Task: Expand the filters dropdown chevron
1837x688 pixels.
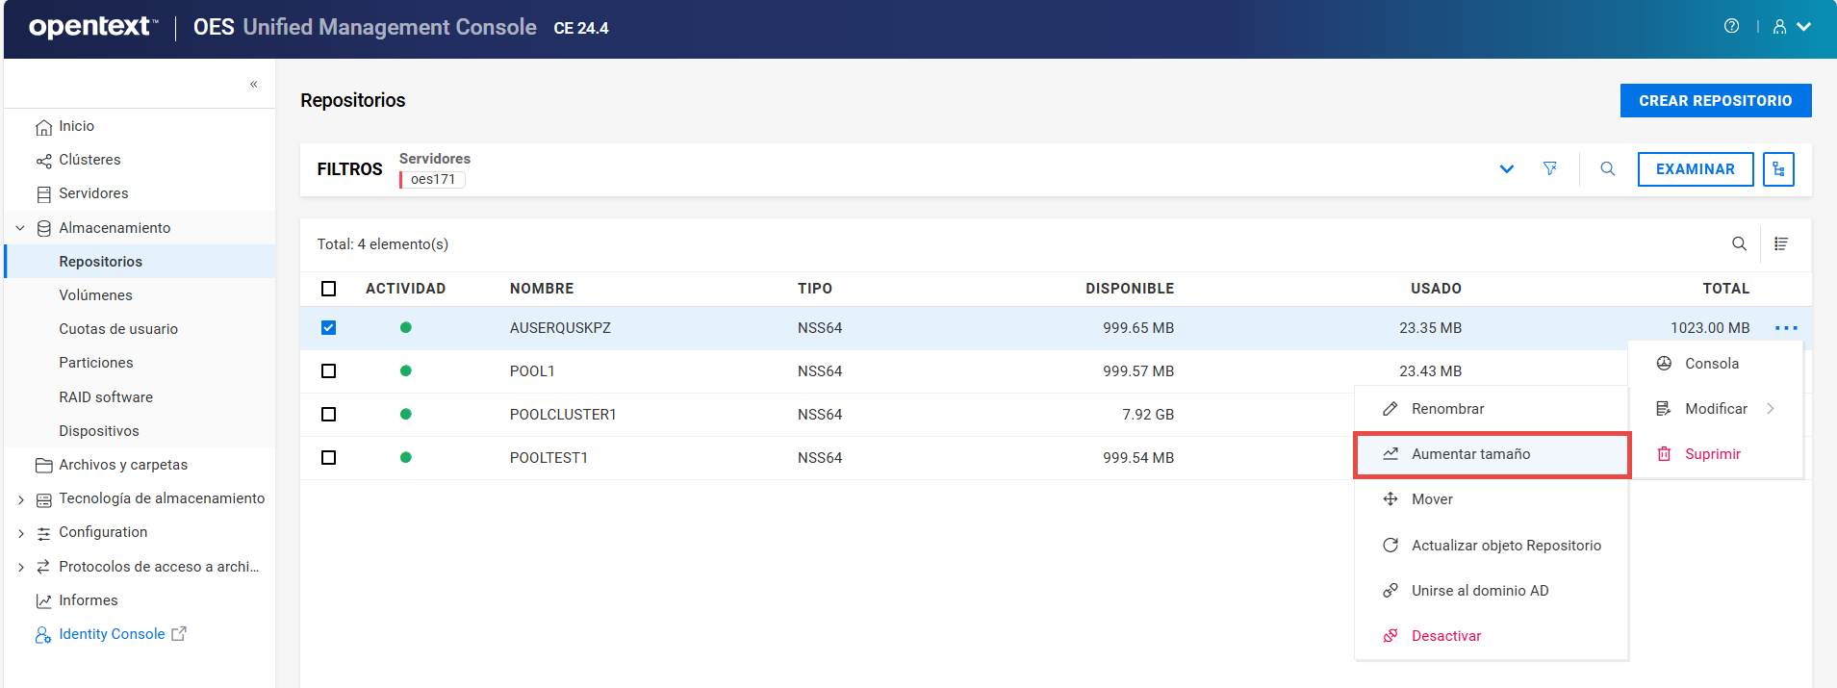Action: coord(1507,169)
